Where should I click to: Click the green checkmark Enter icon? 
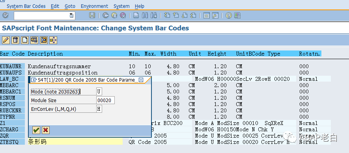click(x=6, y=15)
